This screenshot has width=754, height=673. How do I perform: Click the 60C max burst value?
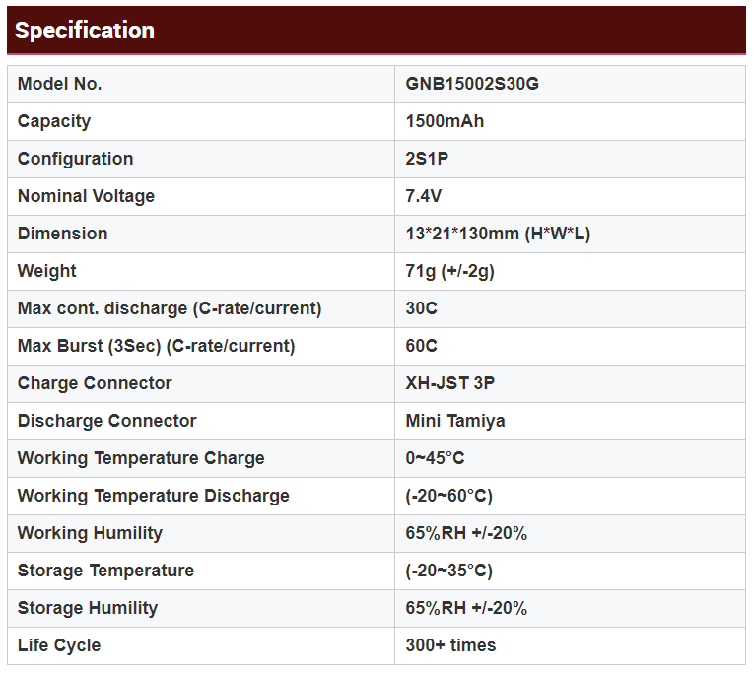click(422, 346)
